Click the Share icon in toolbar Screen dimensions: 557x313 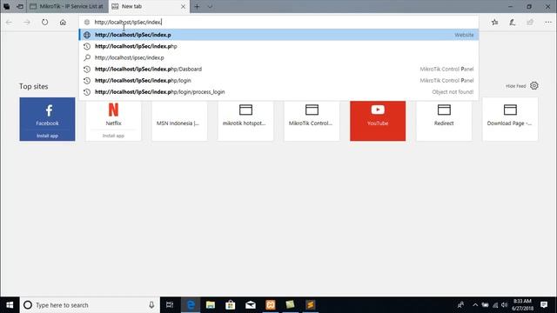coord(530,22)
